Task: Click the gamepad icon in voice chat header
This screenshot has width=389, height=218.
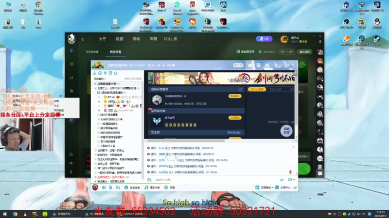Action: [267, 65]
